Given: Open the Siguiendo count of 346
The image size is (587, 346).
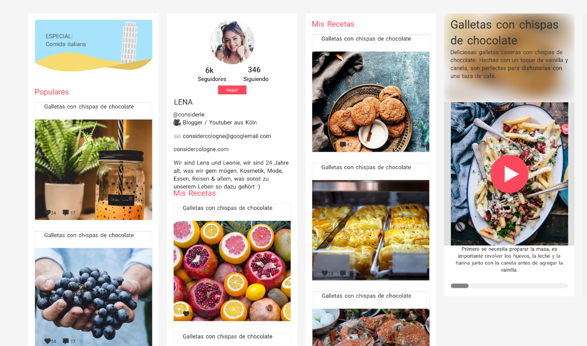Looking at the screenshot, I should click(255, 74).
